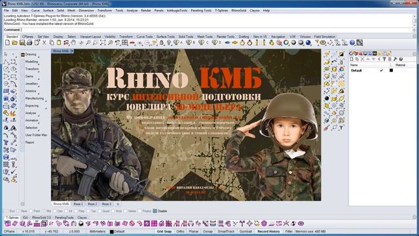The height and width of the screenshot is (236, 419).
Task: Toggle the Perp osnap checkbox
Action: tap(76, 211)
